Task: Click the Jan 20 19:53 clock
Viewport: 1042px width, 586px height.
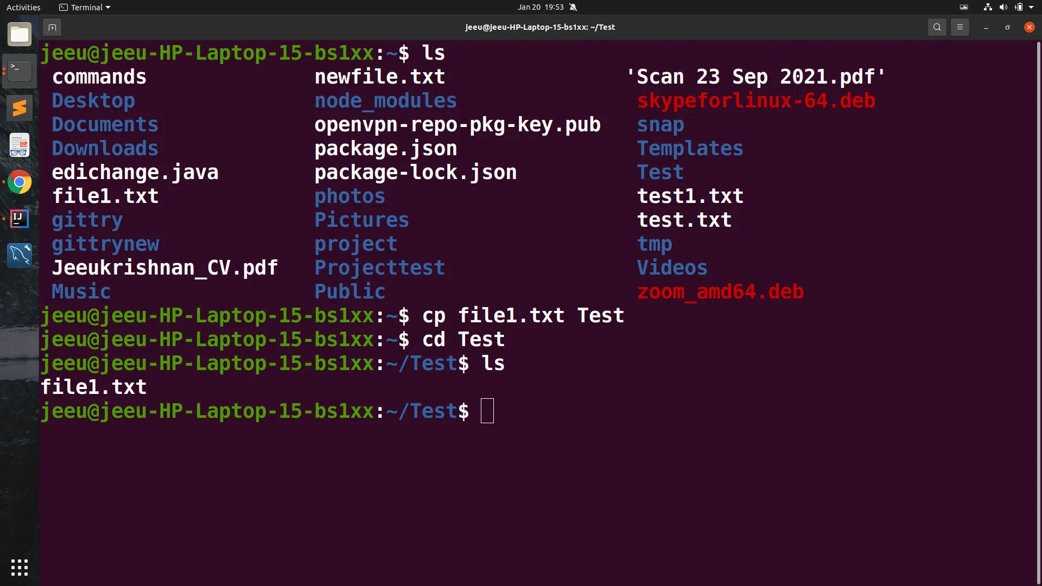Action: pos(541,7)
